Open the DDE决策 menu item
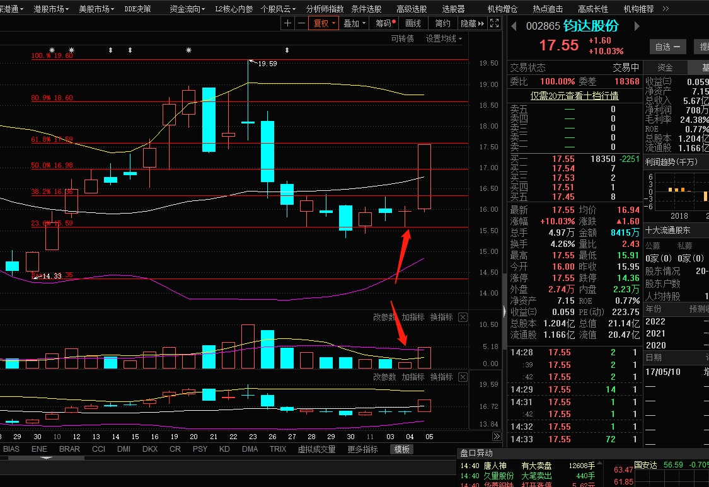The image size is (709, 487). point(137,9)
